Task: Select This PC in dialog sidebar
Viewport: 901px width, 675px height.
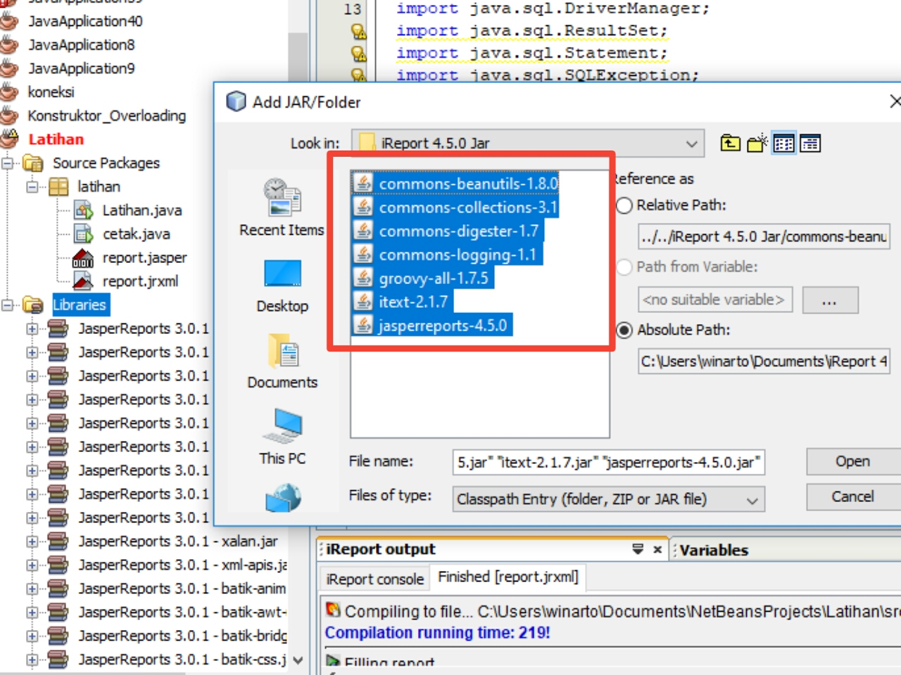Action: [282, 437]
